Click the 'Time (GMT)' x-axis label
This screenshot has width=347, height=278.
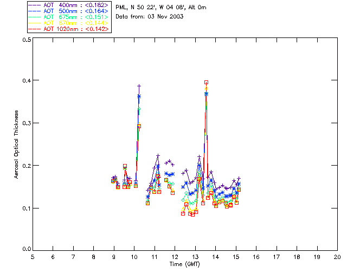pyautogui.click(x=184, y=264)
